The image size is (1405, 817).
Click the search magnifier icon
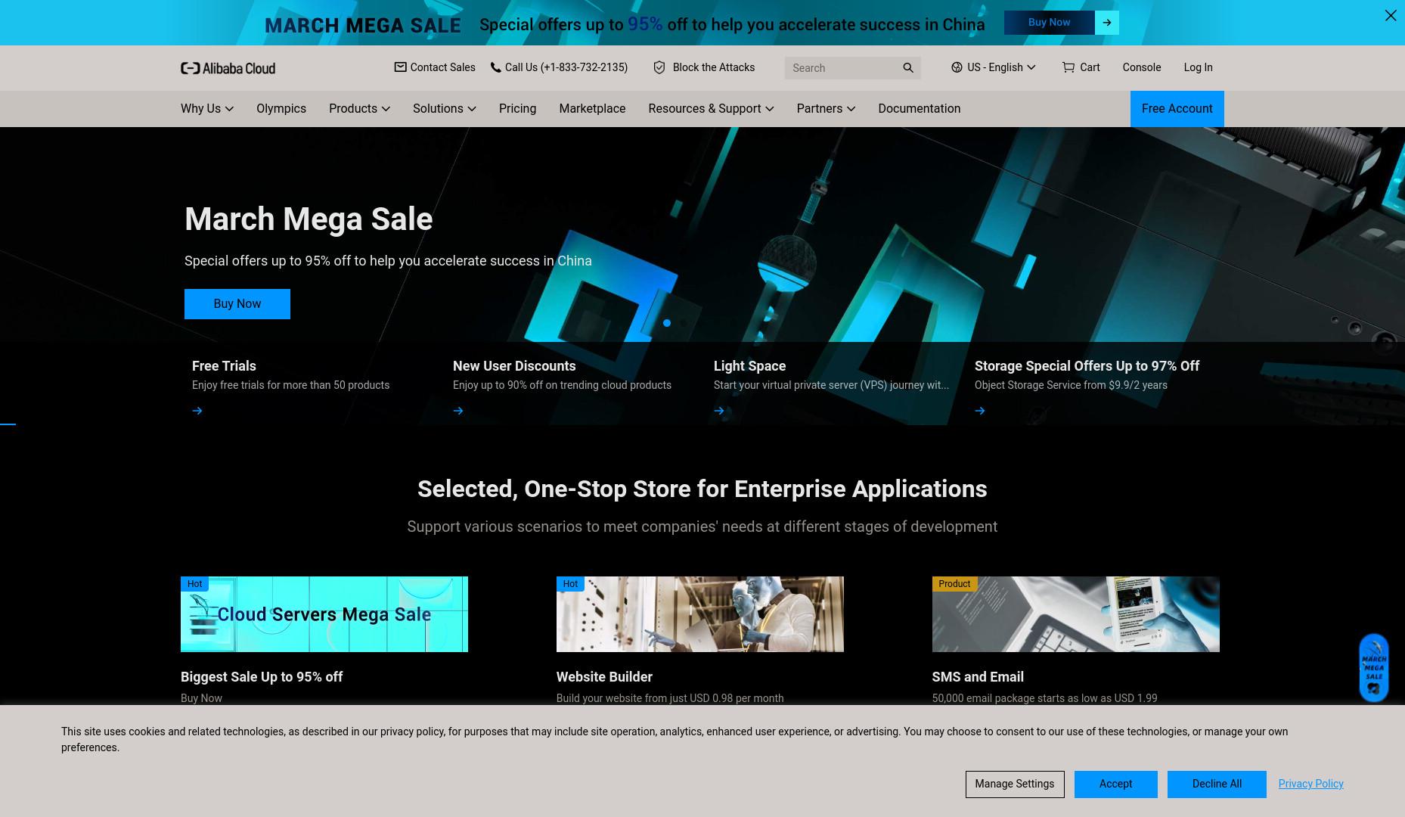coord(908,68)
